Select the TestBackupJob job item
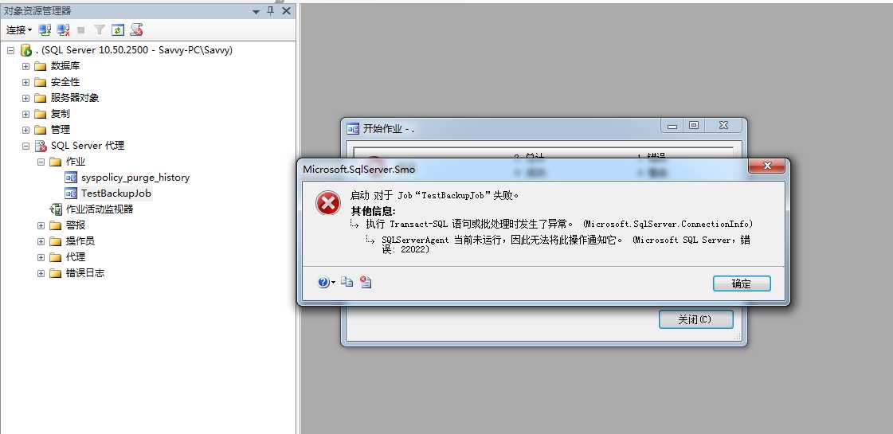The height and width of the screenshot is (434, 893). pos(116,193)
